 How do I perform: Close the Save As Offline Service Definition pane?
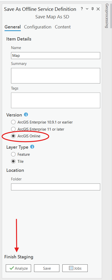click(x=98, y=9)
